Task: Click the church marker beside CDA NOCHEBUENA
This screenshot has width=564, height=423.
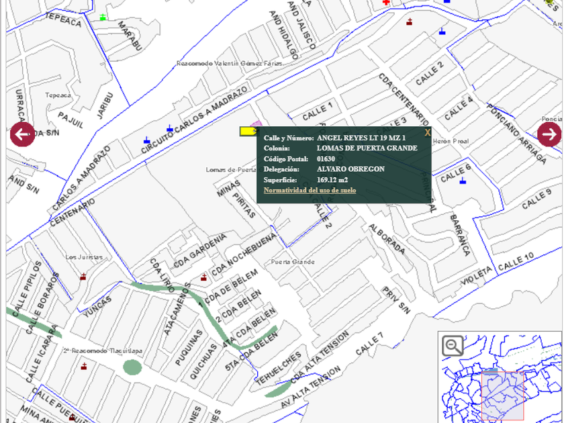Action: 203,277
